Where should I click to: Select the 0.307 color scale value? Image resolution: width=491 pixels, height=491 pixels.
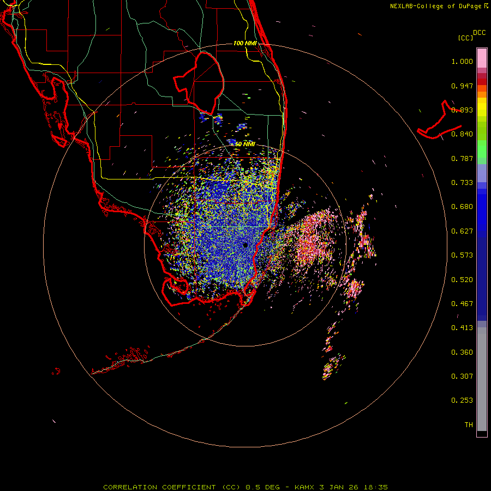point(462,376)
